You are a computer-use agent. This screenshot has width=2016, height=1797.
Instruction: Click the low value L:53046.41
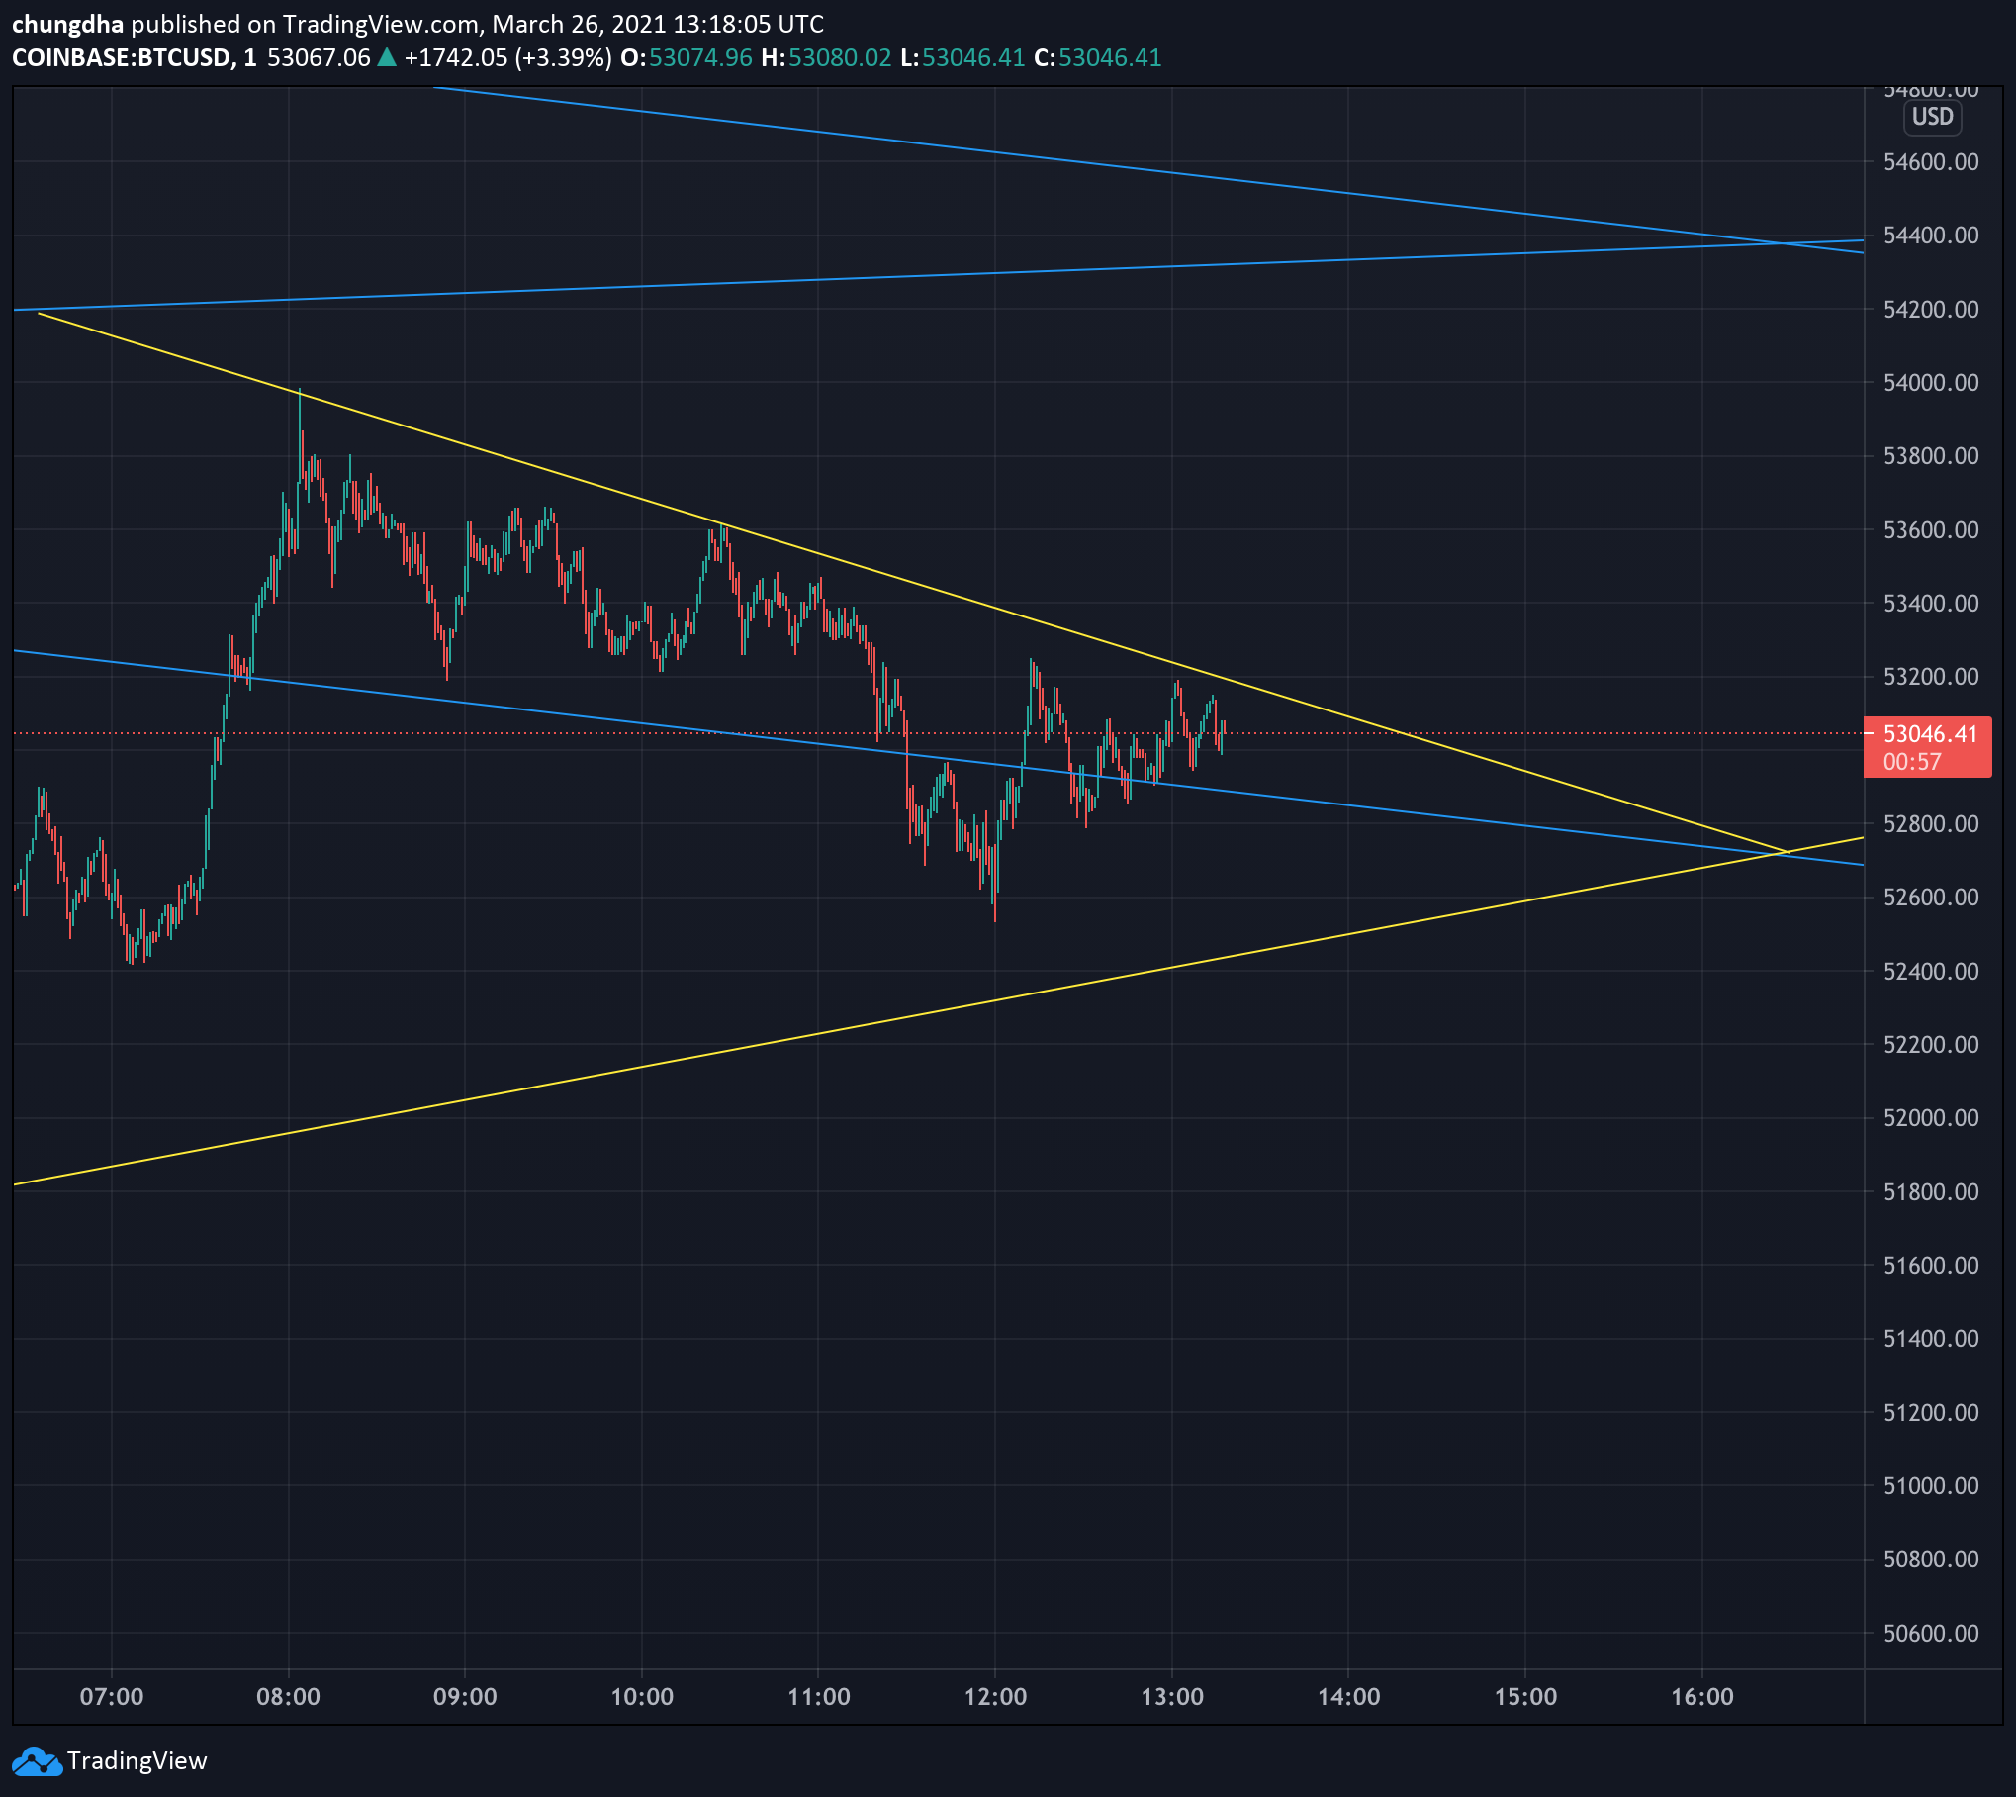(962, 57)
